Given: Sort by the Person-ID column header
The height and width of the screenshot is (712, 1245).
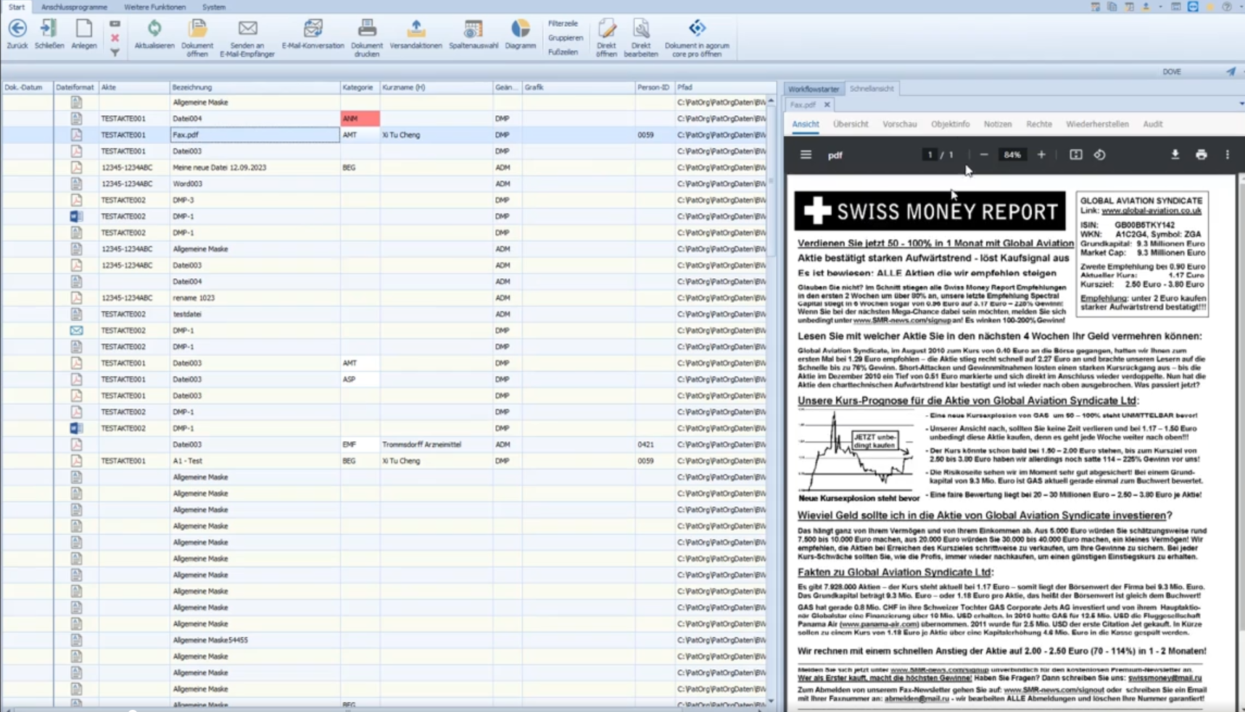Looking at the screenshot, I should (x=654, y=87).
